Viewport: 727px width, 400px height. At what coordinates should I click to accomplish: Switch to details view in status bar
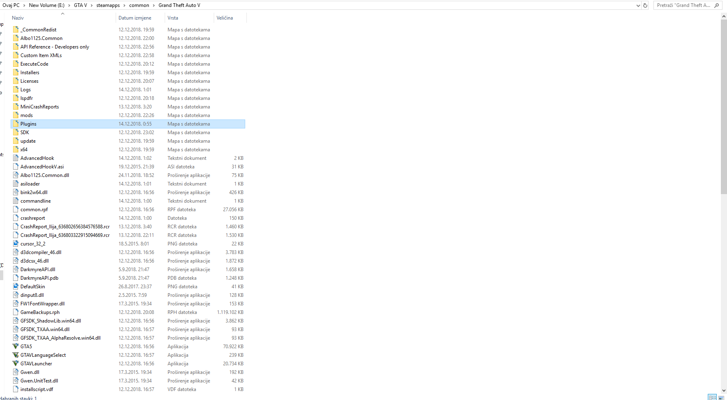[712, 398]
